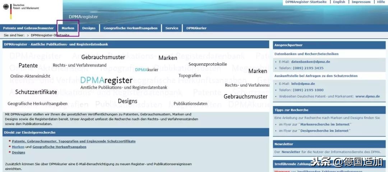Click the large DPMAregister word-cloud logo

106,80
